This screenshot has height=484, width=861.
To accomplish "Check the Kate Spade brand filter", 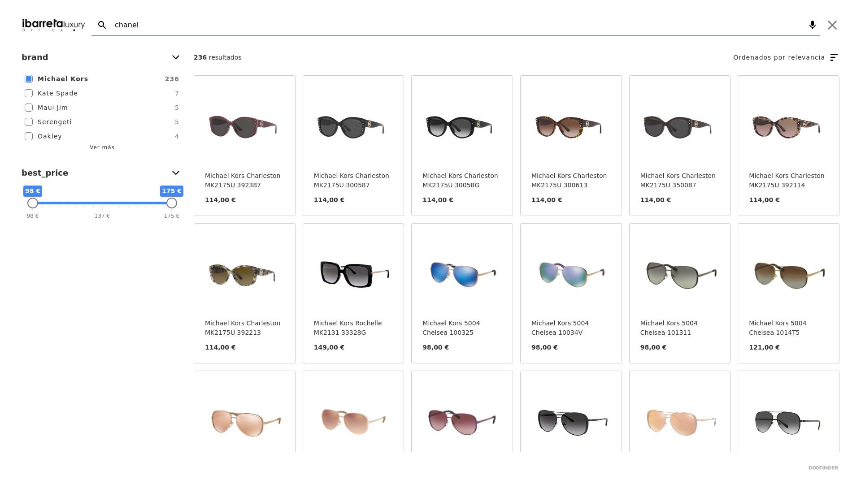I will tap(29, 93).
